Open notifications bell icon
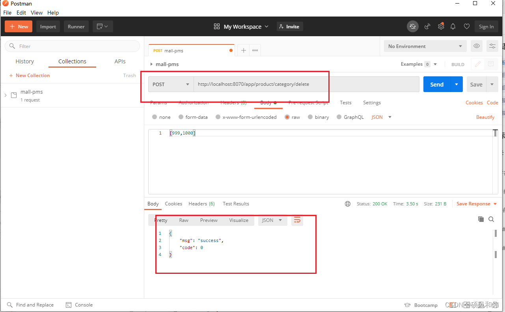The width and height of the screenshot is (505, 312). (x=453, y=26)
